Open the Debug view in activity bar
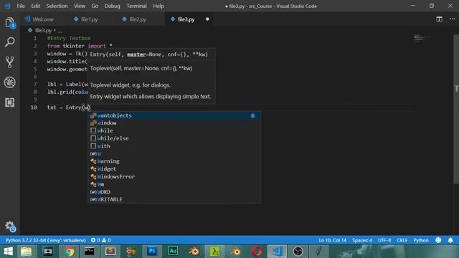This screenshot has width=459, height=258. [x=9, y=82]
